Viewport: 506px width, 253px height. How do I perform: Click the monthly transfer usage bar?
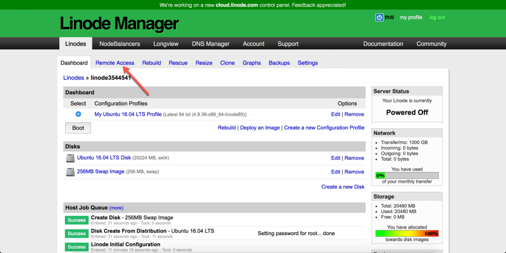[407, 175]
